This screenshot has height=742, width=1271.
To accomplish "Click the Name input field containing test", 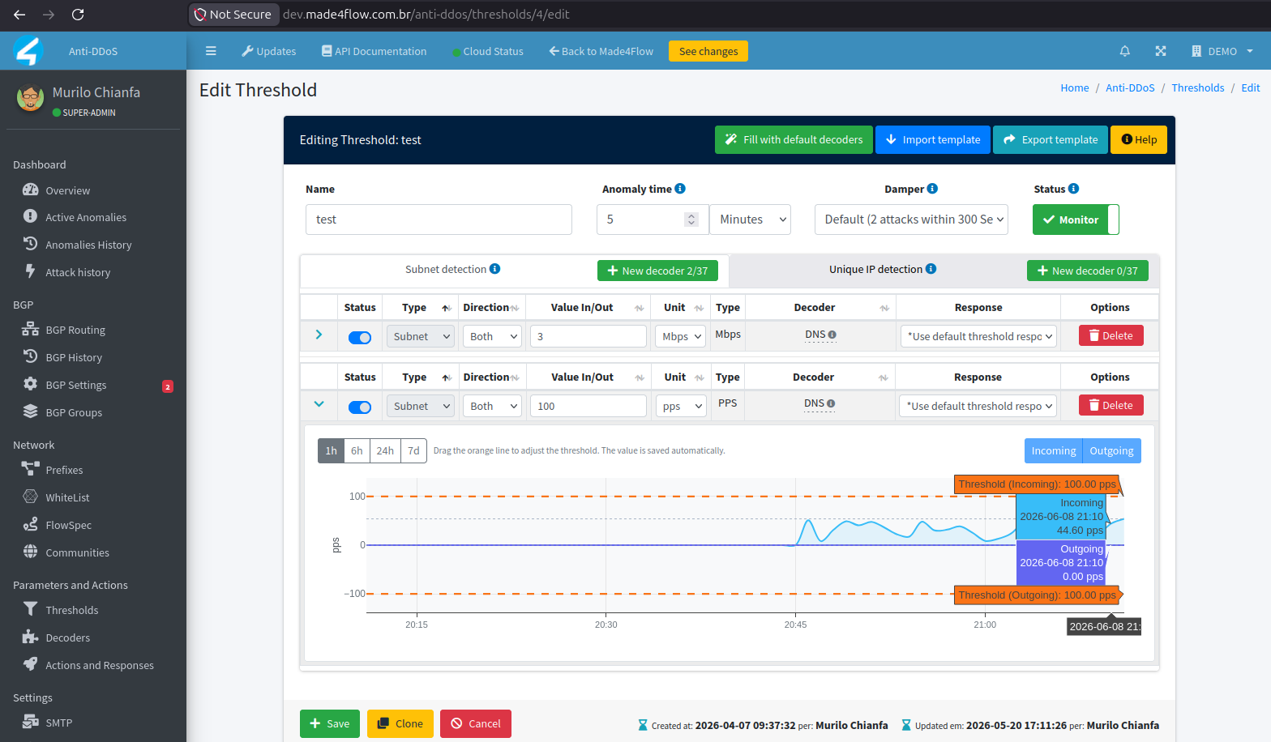I will click(439, 220).
